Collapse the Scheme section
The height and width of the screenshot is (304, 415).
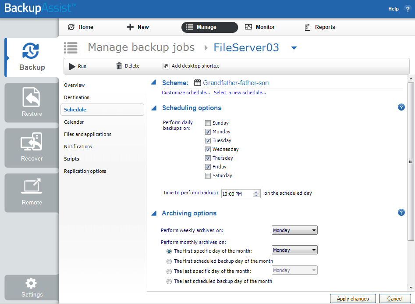coord(153,82)
